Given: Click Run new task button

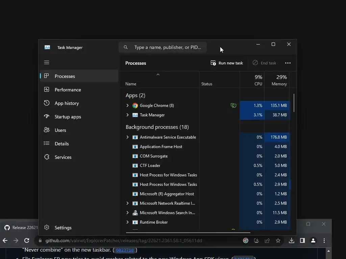Looking at the screenshot, I should pos(227,63).
